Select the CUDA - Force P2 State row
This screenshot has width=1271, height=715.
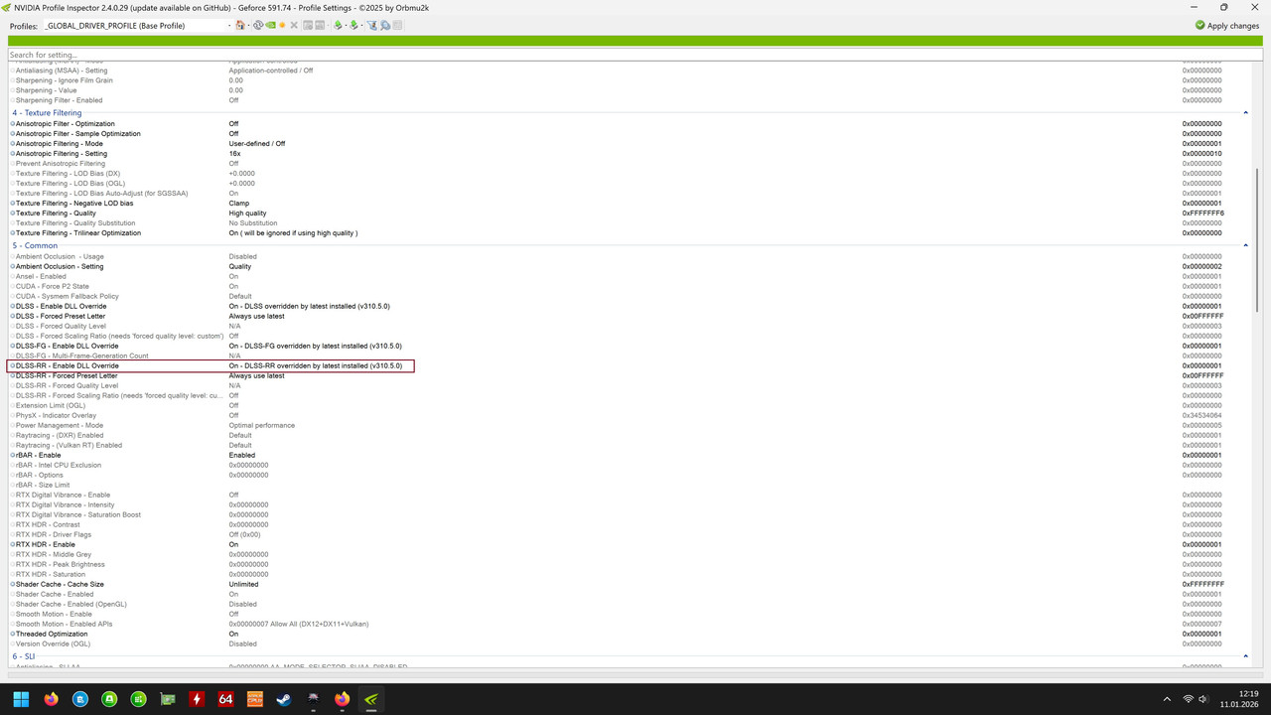pyautogui.click(x=631, y=286)
